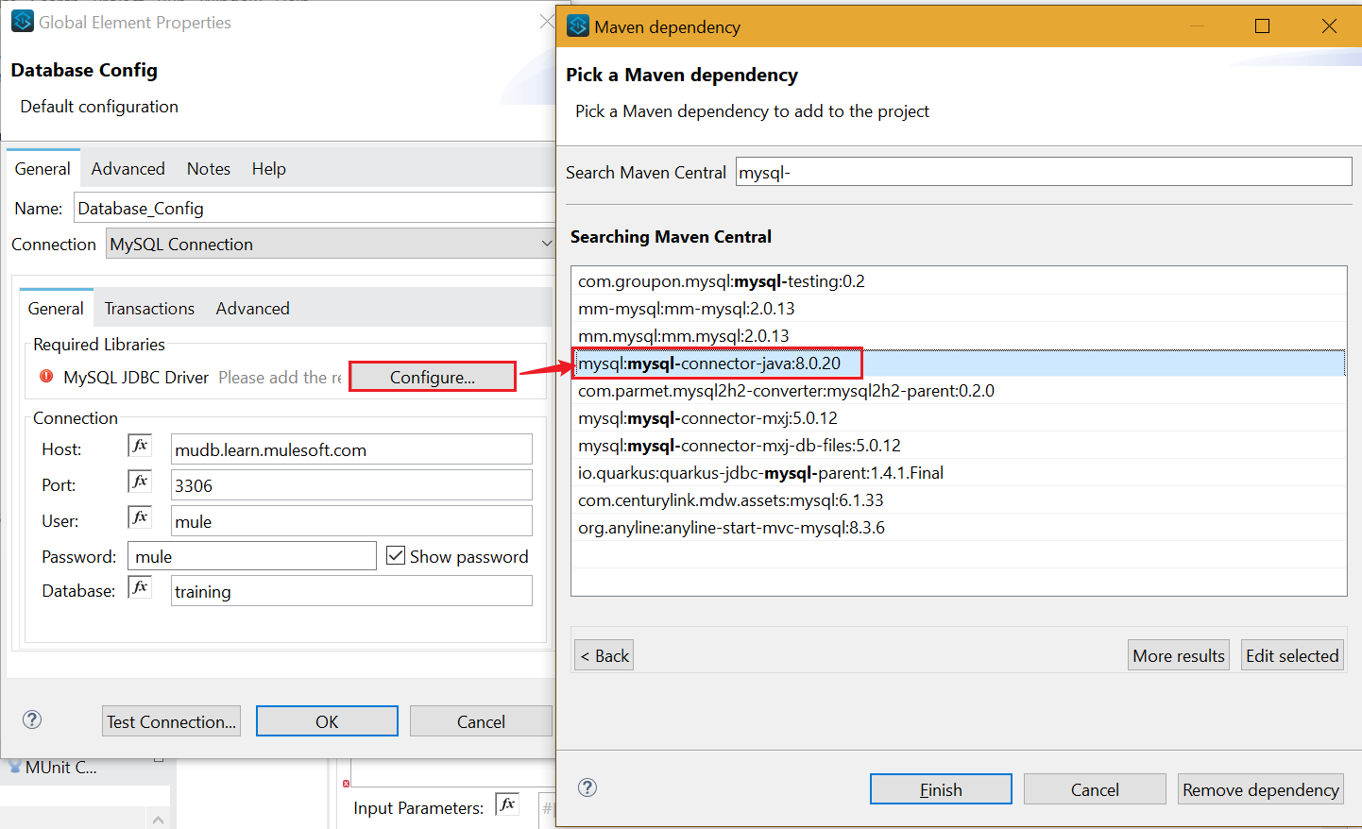Click the fx icon beside User field
The width and height of the screenshot is (1362, 829).
click(x=140, y=517)
